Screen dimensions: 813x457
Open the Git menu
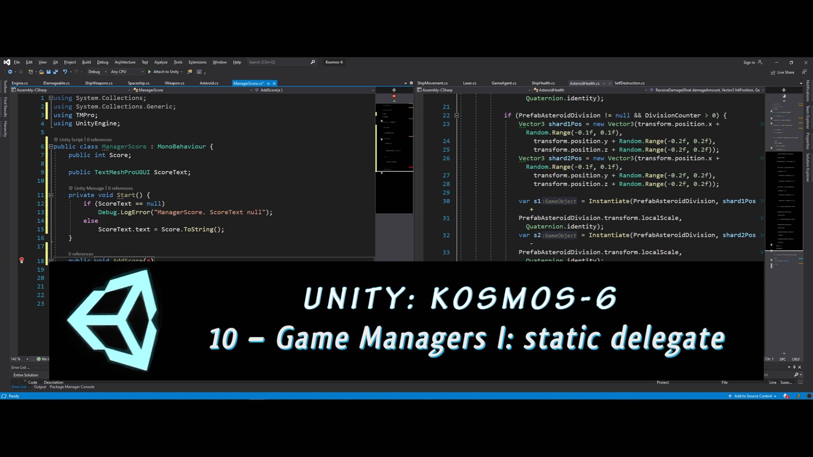point(55,62)
